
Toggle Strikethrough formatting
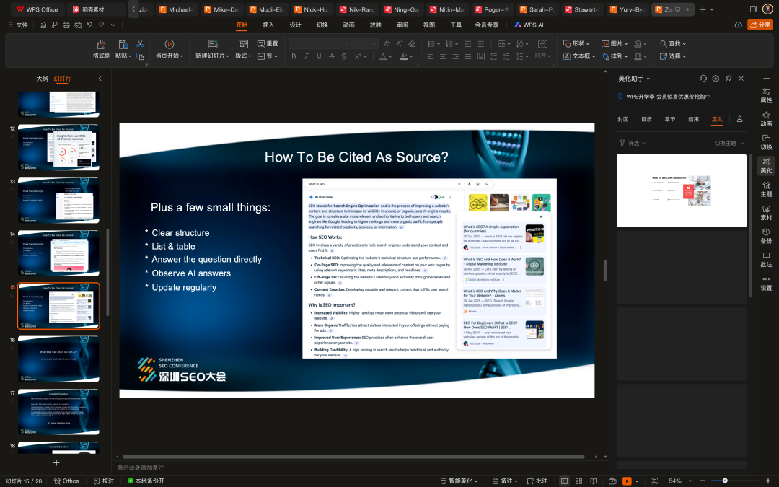(331, 57)
